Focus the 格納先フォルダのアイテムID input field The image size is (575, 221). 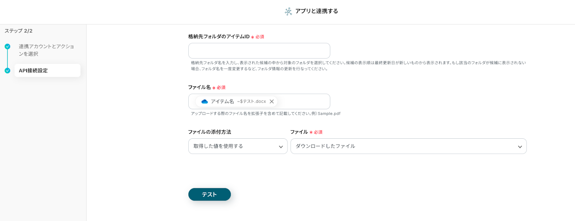pos(259,51)
